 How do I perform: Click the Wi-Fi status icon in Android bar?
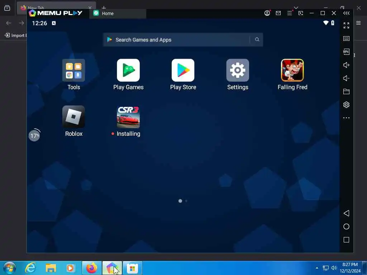326,23
